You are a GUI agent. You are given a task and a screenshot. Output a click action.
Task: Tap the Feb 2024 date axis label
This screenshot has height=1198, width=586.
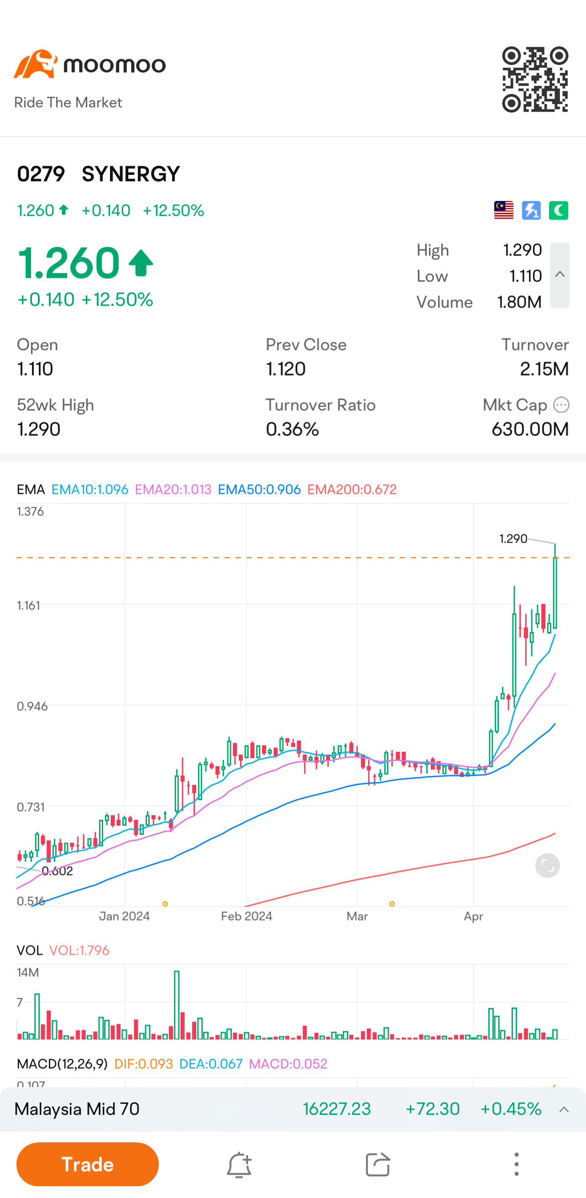[x=246, y=916]
